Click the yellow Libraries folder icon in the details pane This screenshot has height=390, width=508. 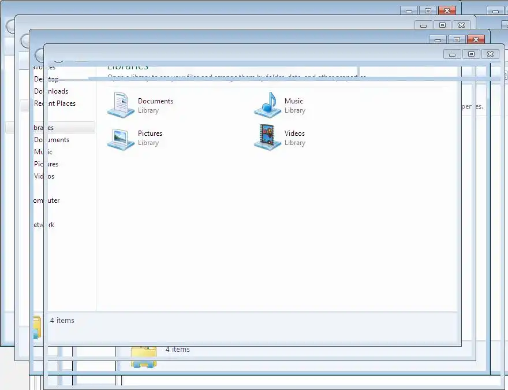click(144, 356)
